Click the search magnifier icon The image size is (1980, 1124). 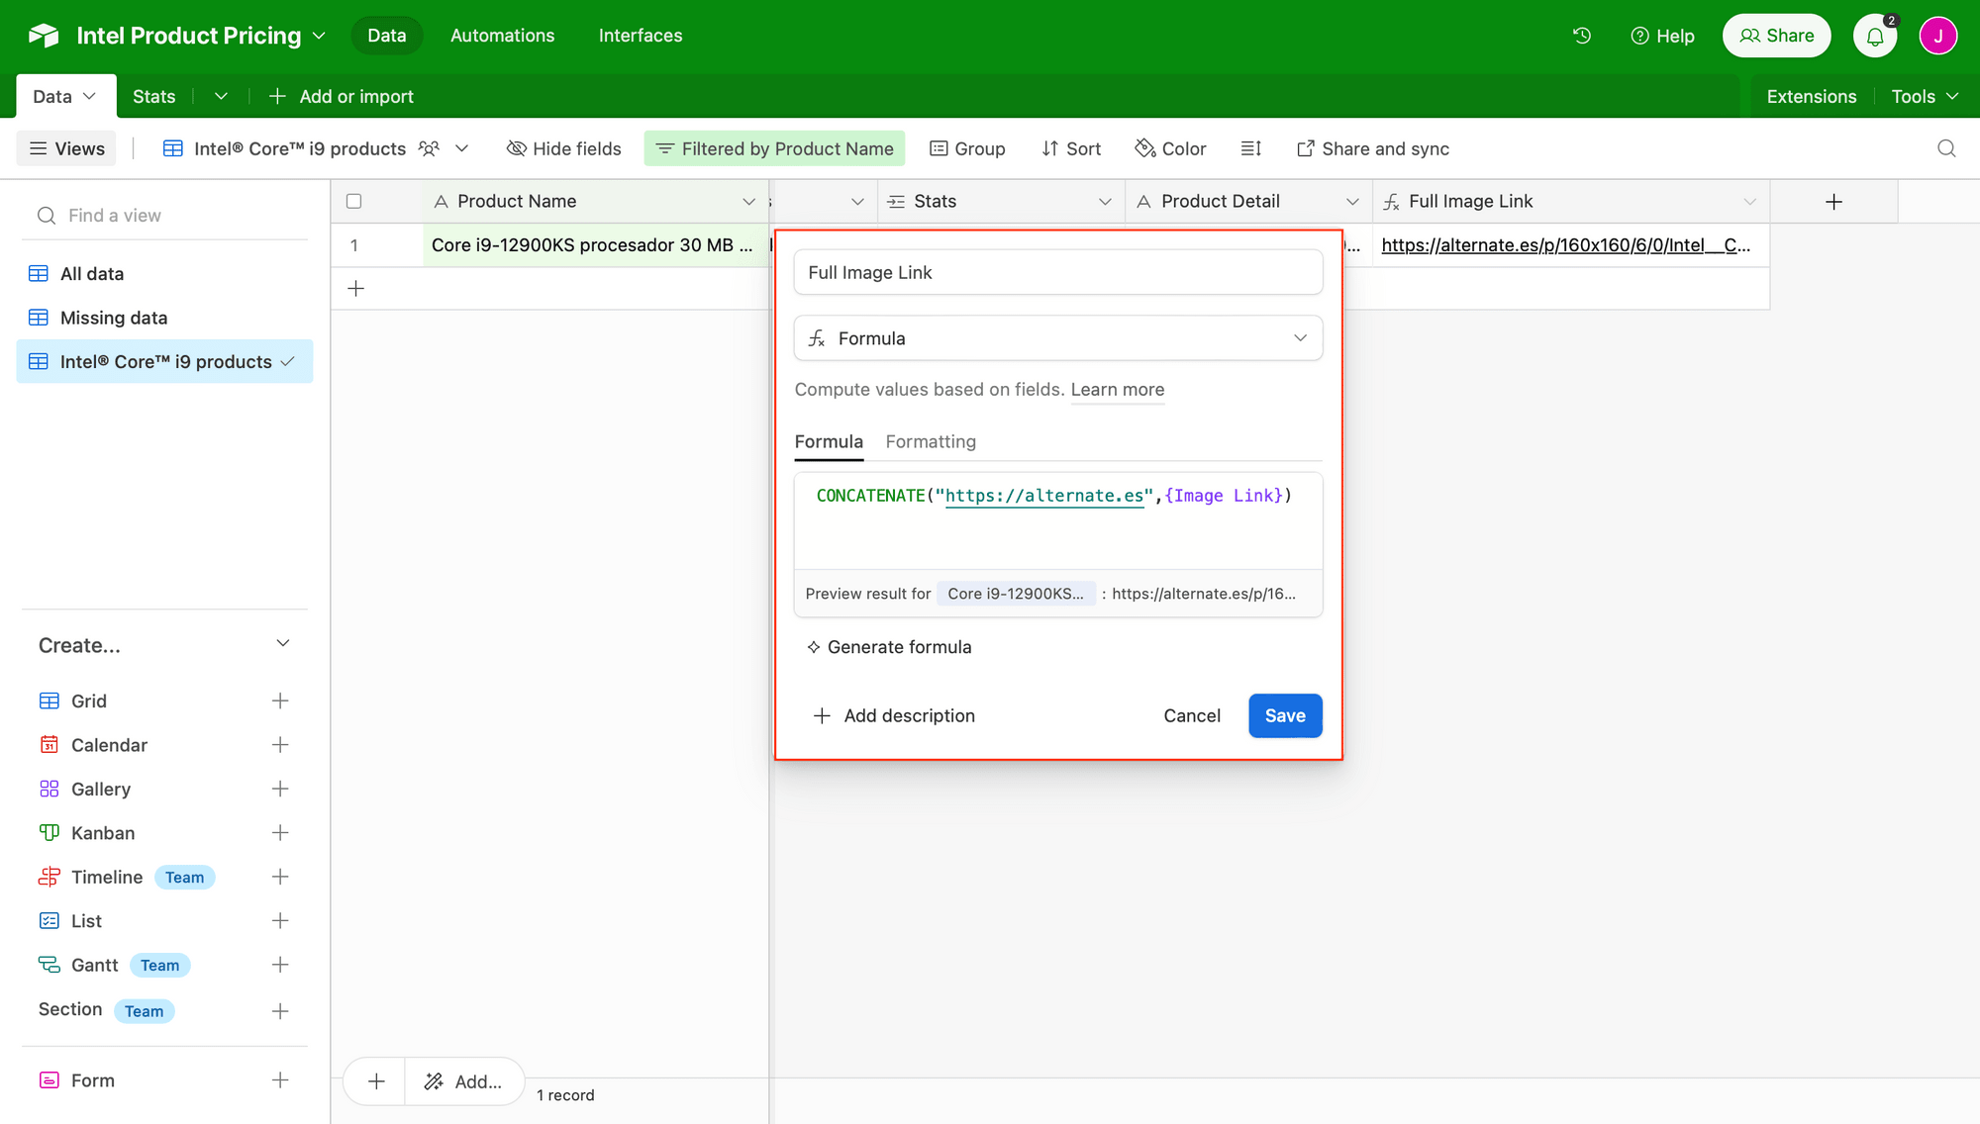click(1945, 148)
